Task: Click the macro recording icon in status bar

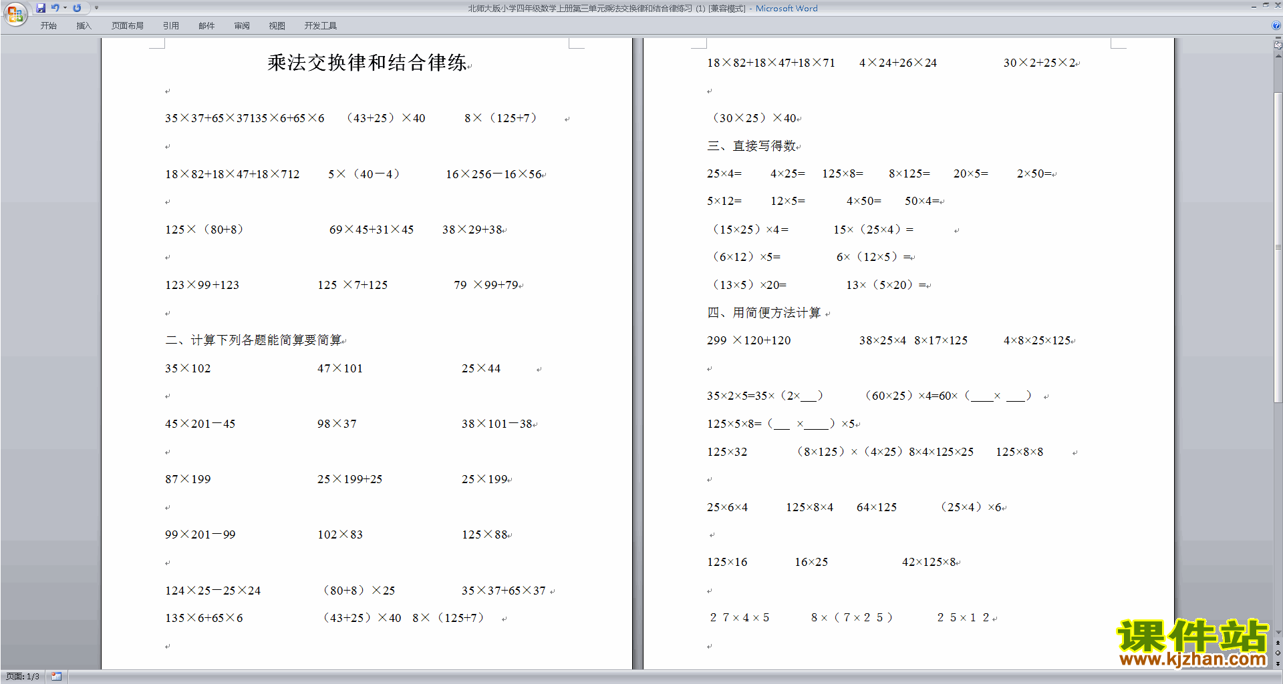Action: [x=57, y=677]
